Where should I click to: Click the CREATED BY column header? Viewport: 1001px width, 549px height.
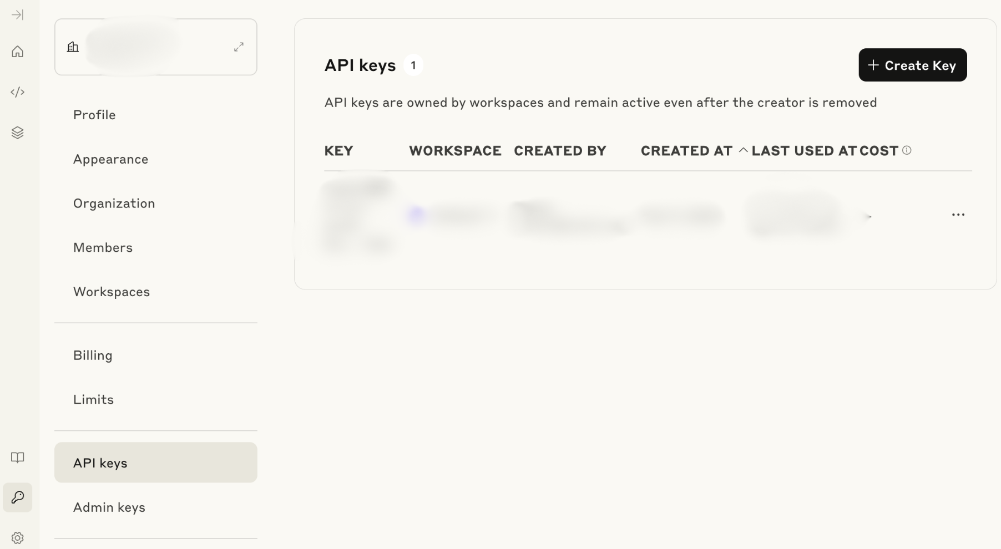click(560, 151)
